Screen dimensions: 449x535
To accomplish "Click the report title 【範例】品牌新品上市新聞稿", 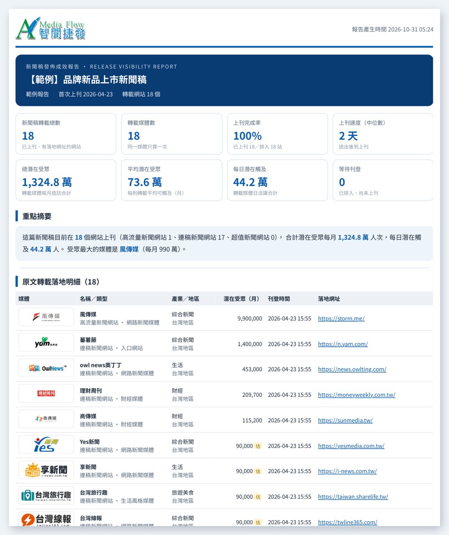I will point(87,80).
